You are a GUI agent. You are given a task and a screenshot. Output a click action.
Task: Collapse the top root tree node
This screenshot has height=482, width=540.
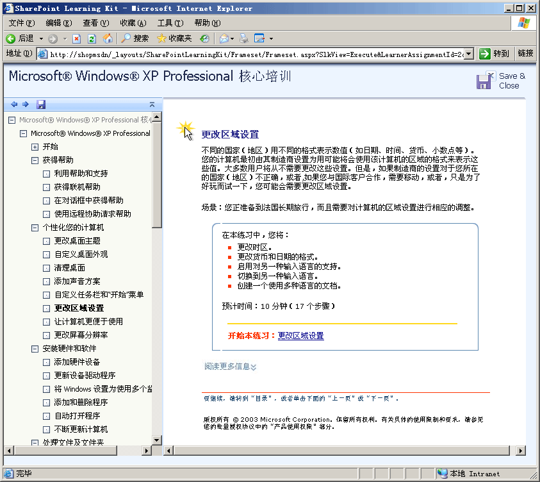12,120
